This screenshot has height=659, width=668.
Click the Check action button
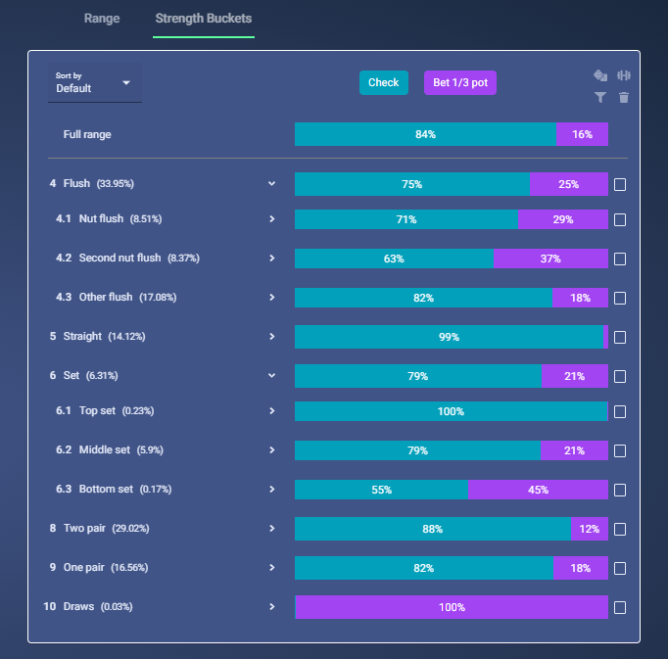(x=384, y=82)
